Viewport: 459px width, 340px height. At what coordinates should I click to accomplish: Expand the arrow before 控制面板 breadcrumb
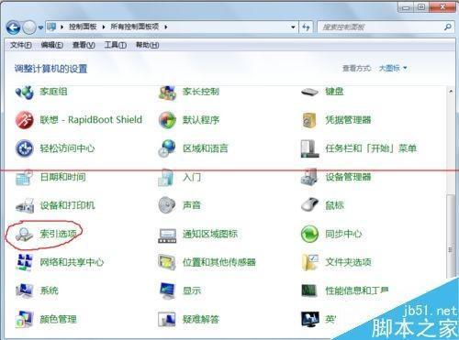[x=62, y=27]
